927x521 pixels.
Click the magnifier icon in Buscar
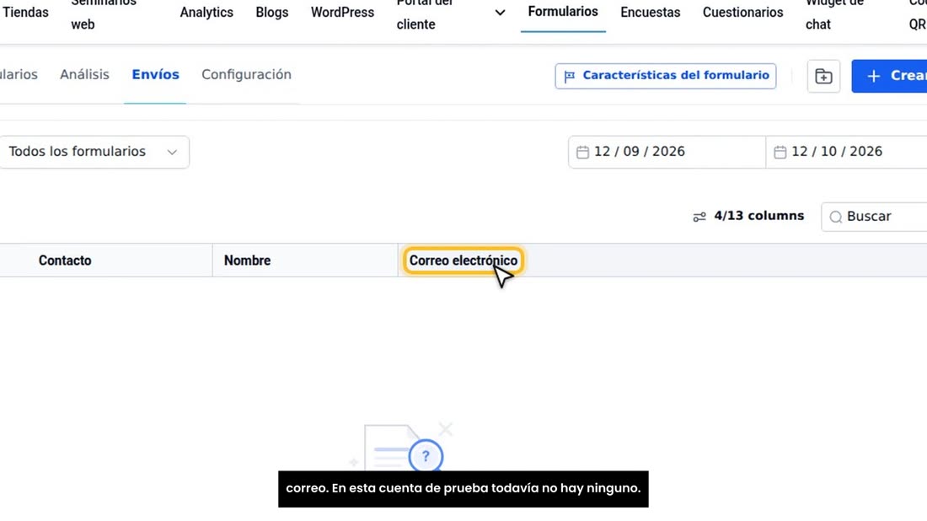(x=835, y=217)
